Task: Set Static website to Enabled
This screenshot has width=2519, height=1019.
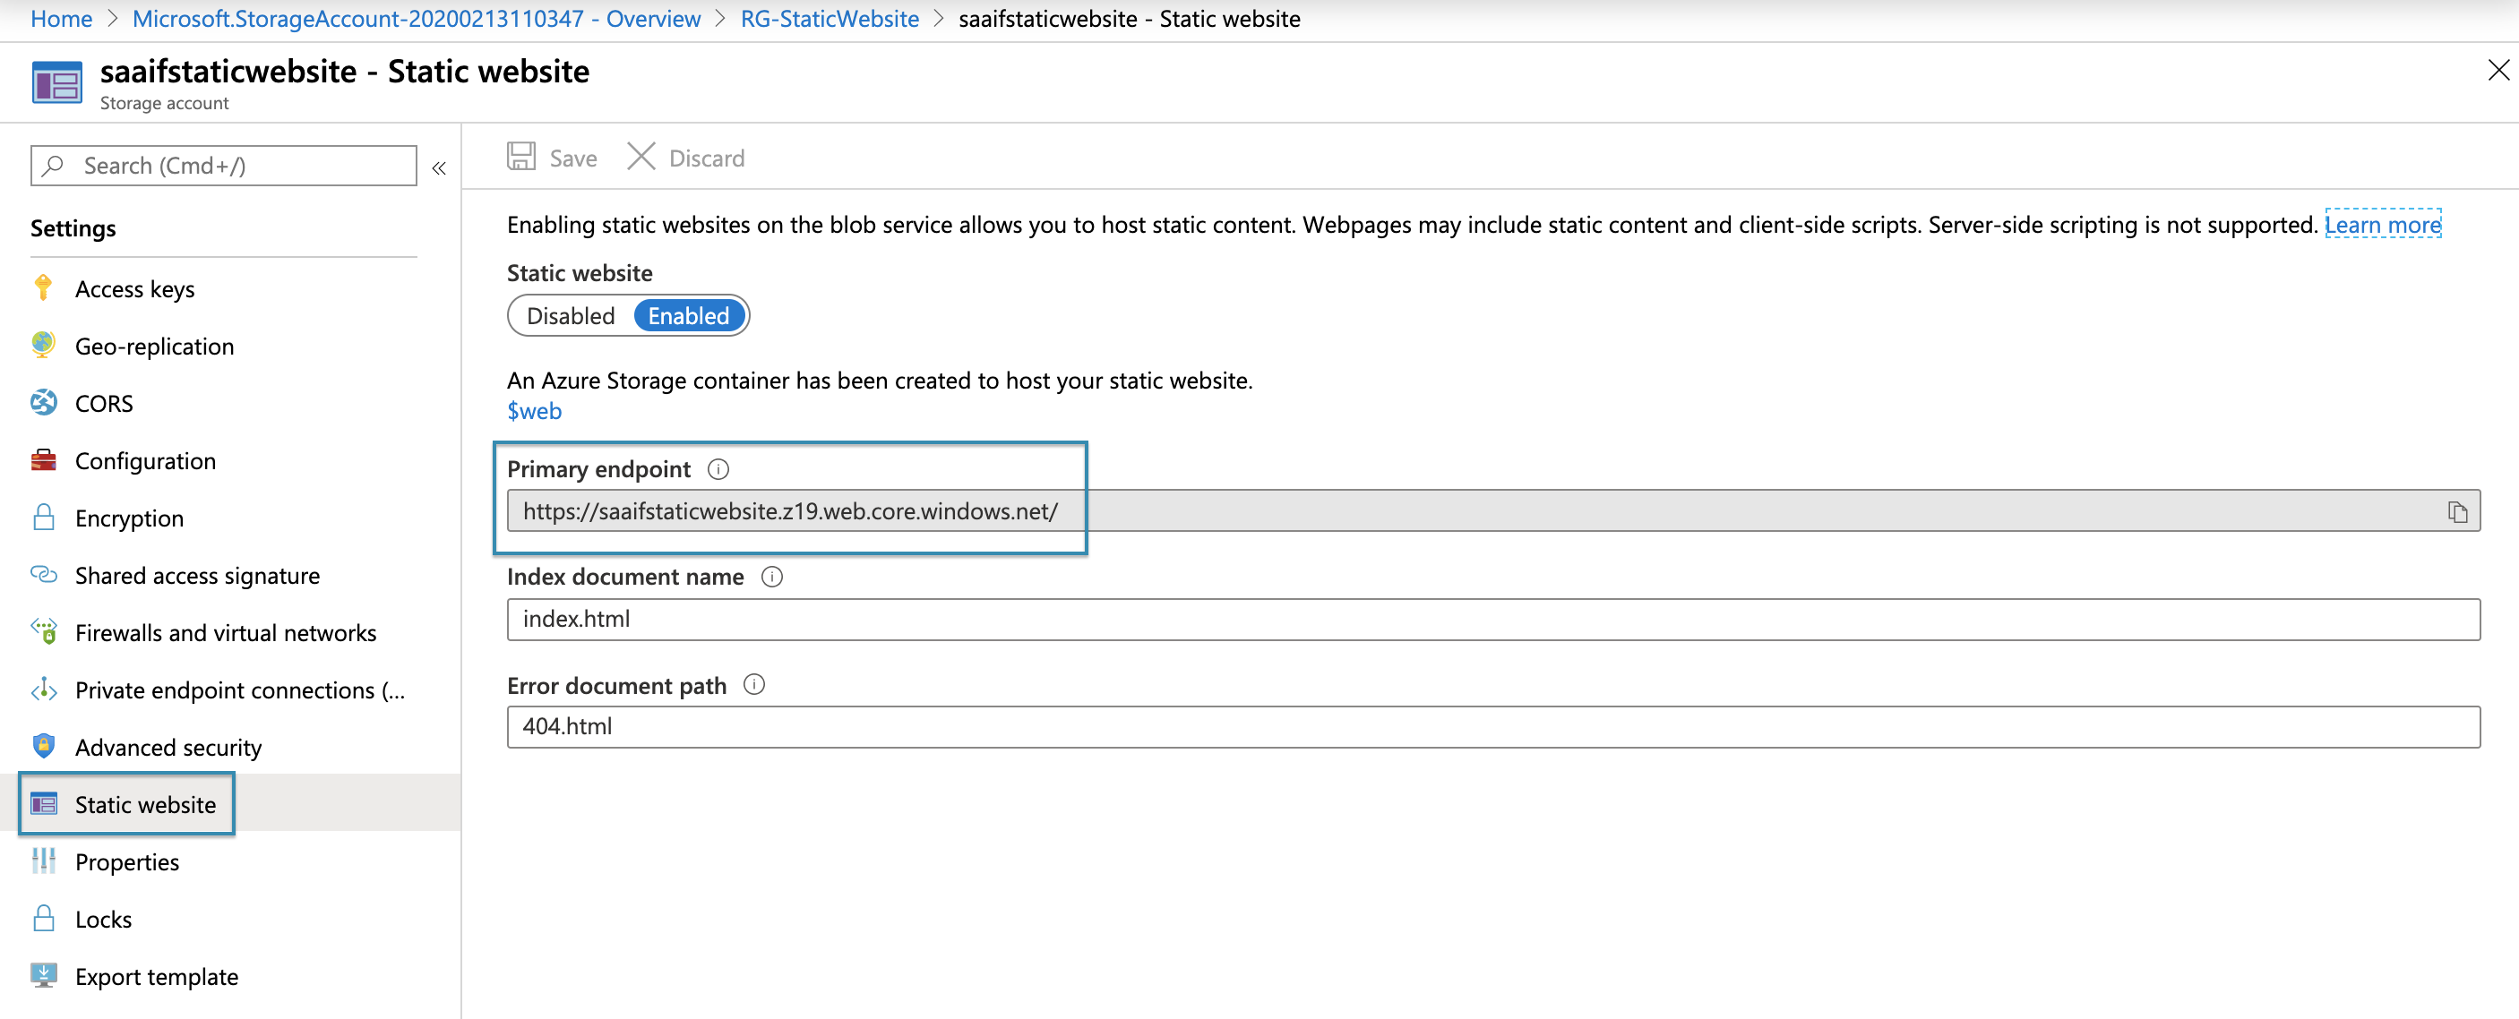Action: click(688, 316)
